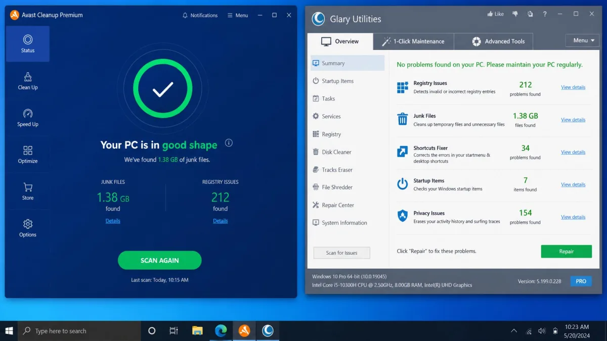The height and width of the screenshot is (341, 607).
Task: Click the Like thumbs-up in Glary Utilities
Action: [x=495, y=14]
